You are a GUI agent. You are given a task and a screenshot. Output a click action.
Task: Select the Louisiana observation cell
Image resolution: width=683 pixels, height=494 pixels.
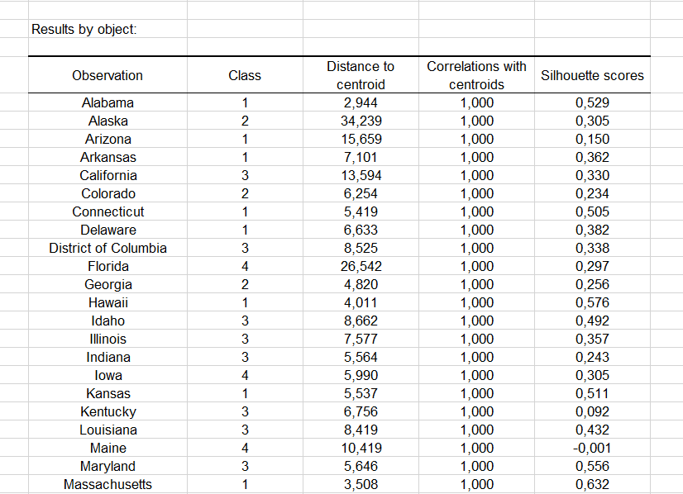click(x=107, y=430)
